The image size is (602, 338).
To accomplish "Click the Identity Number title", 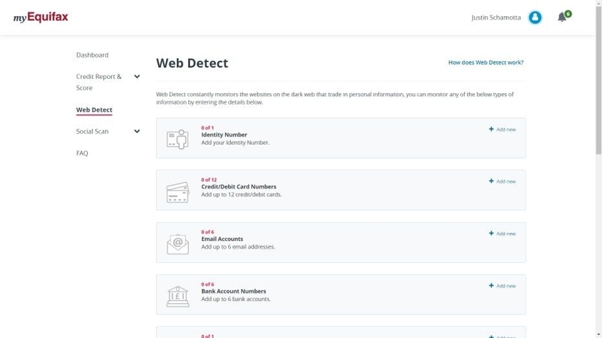I will tap(224, 134).
